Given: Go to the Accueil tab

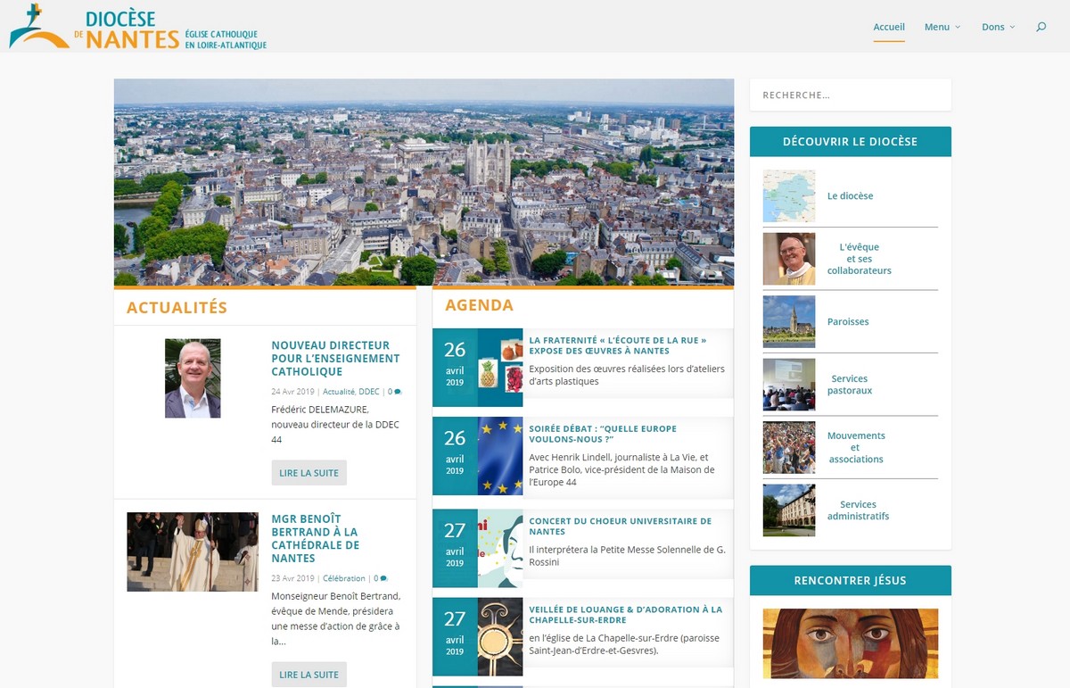Looking at the screenshot, I should [888, 27].
